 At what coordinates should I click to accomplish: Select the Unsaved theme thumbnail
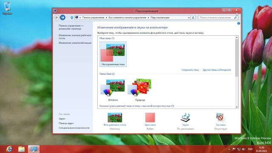(x=113, y=54)
